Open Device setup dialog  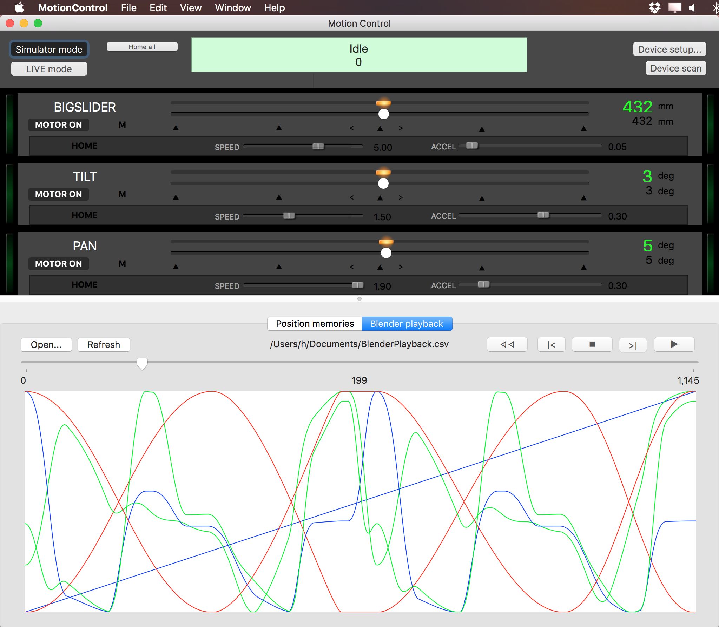(669, 49)
